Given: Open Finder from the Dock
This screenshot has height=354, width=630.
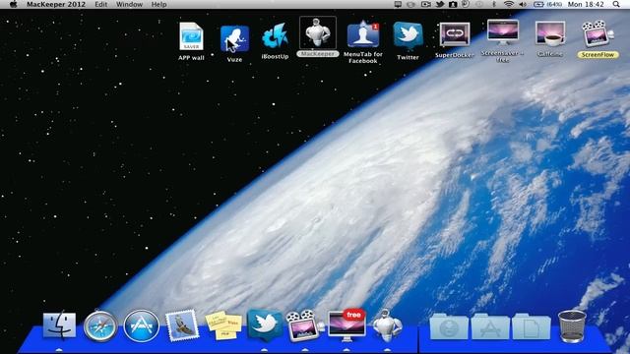Looking at the screenshot, I should (x=59, y=325).
